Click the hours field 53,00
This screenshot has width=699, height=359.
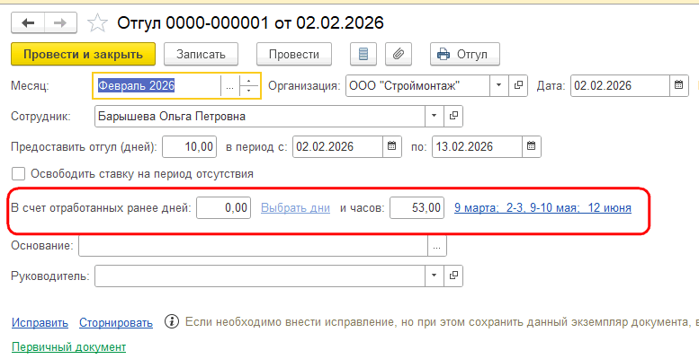[417, 207]
